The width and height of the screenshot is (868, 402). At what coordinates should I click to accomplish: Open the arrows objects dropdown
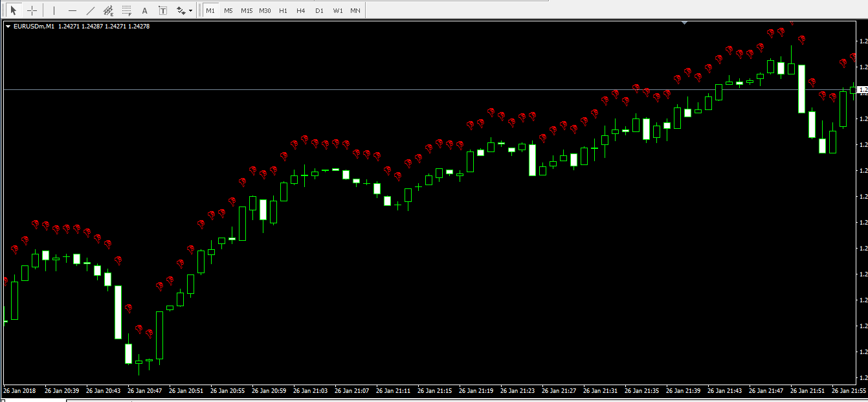click(184, 10)
